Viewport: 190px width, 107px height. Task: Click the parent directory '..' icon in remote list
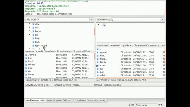98,49
